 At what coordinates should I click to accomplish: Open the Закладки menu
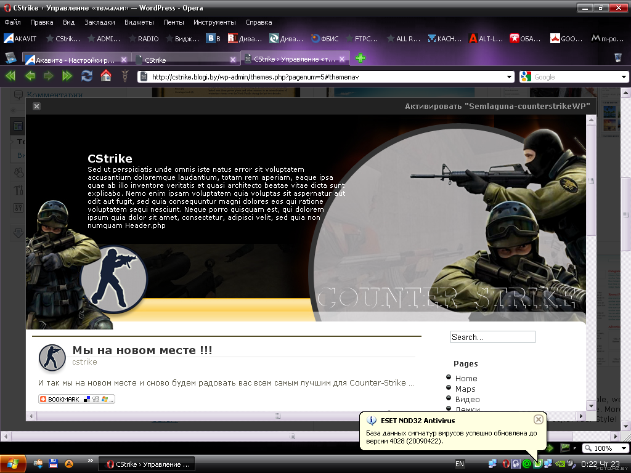click(x=100, y=22)
